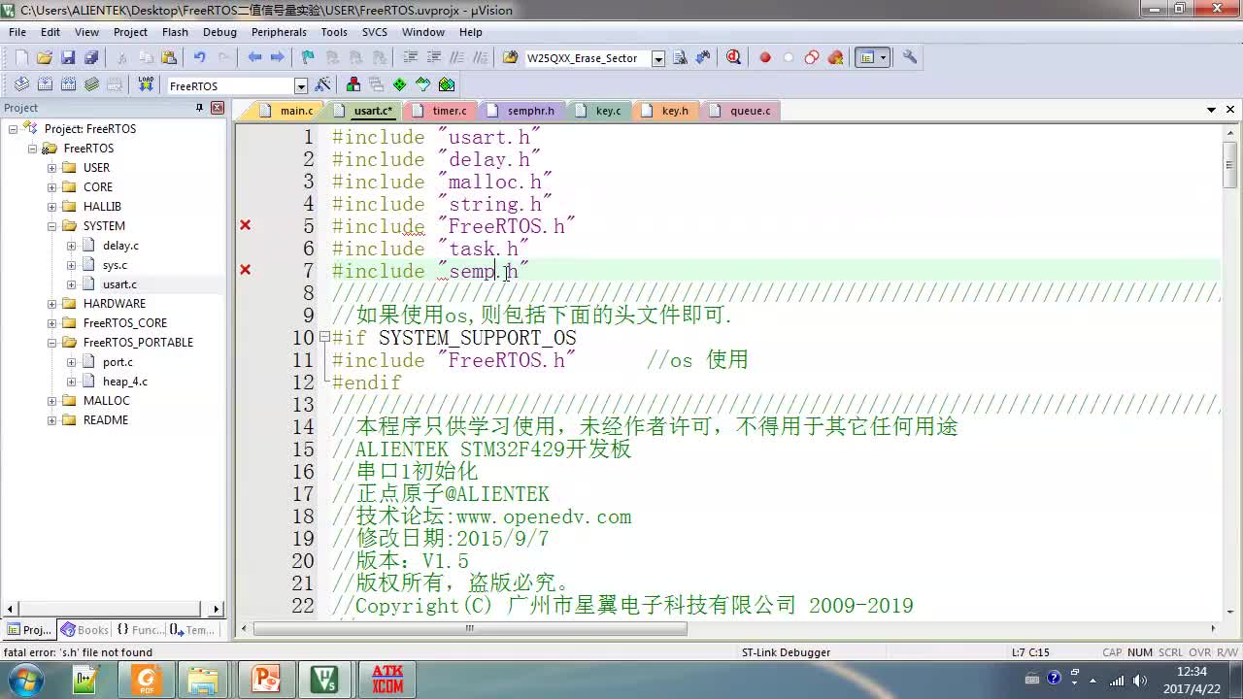Image resolution: width=1243 pixels, height=699 pixels.
Task: Select heap_4.c in the project tree
Action: (125, 382)
